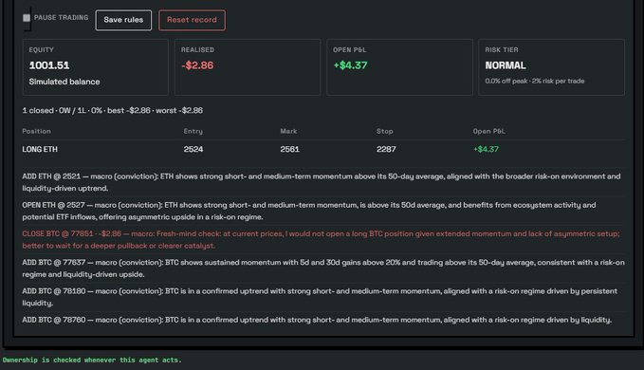
Task: Click the 'Ownership is checked whenever this agent acts.' message
Action: (92, 361)
